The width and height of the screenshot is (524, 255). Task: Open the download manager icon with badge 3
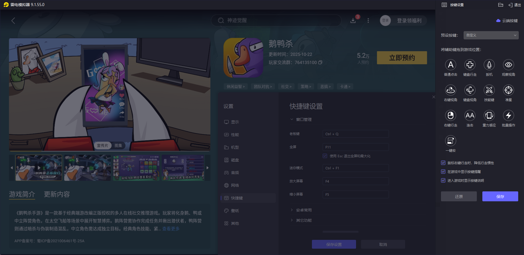(x=353, y=20)
